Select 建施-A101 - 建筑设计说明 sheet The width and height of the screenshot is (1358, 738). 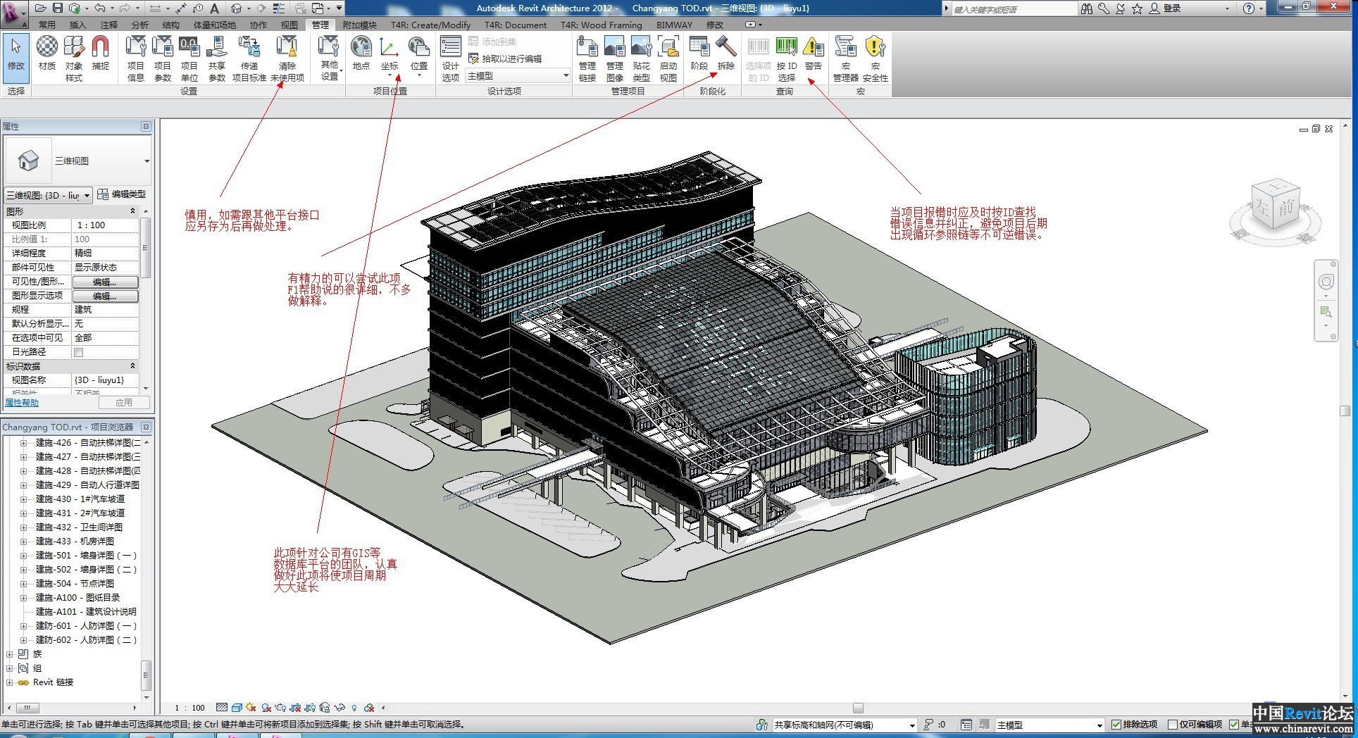(x=86, y=612)
